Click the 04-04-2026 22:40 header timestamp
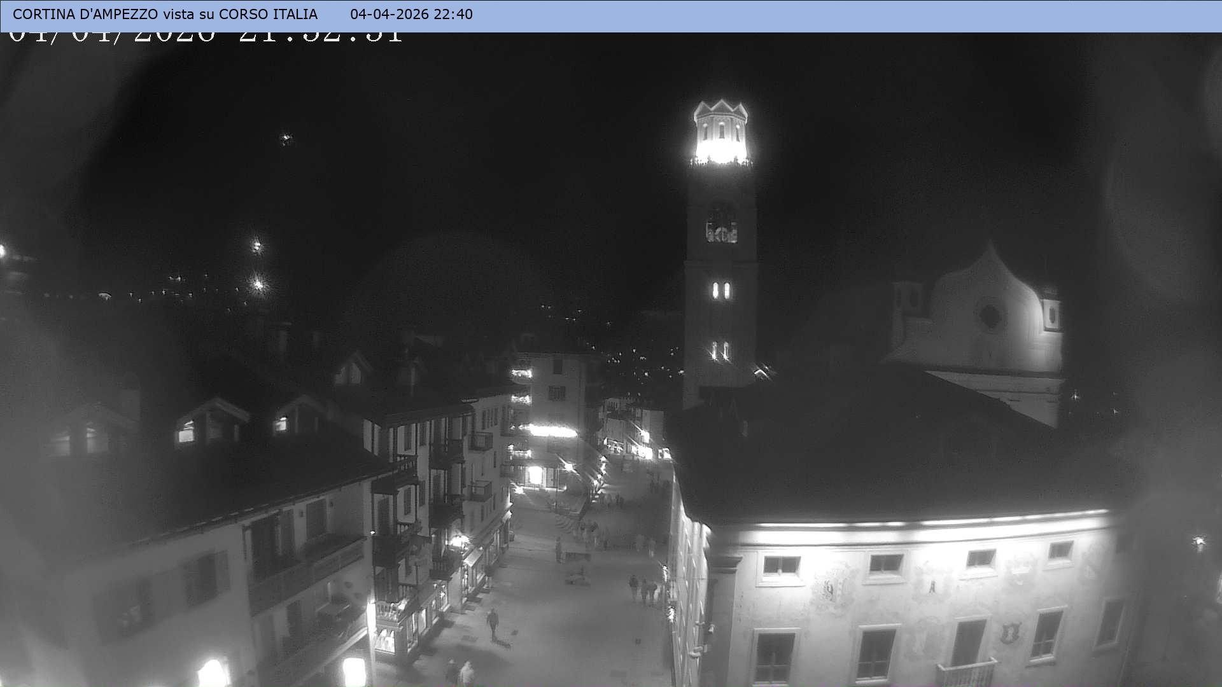 coord(411,14)
